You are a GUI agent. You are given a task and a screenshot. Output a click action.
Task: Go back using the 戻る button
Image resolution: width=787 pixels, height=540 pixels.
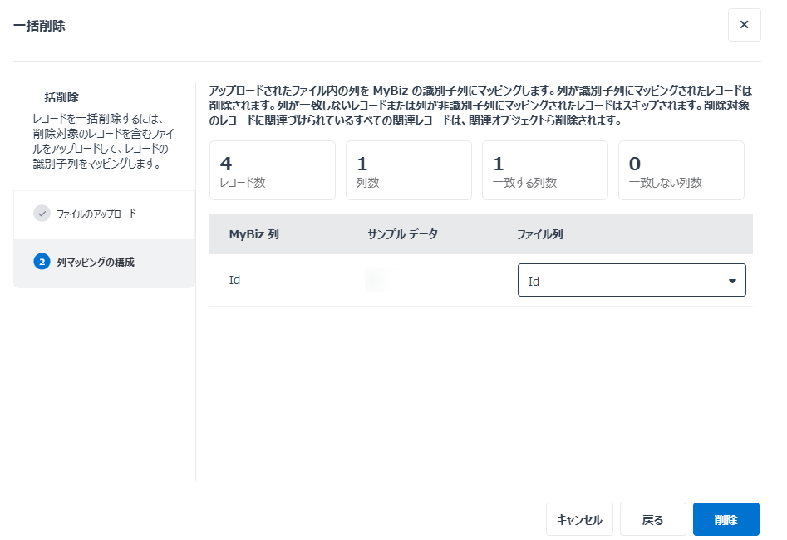652,518
